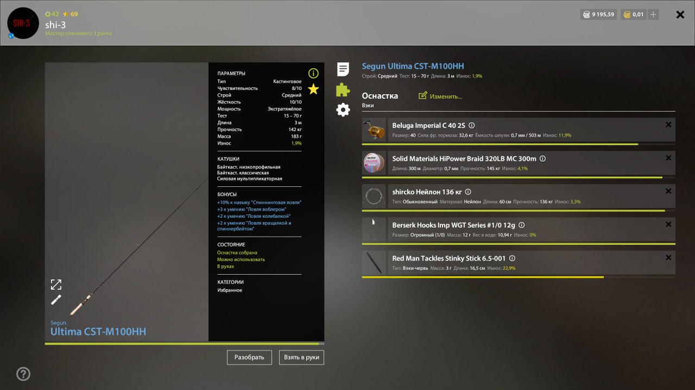The image size is (695, 390).
Task: Show info for shircko Нейлон 136 кг
Action: 468,192
